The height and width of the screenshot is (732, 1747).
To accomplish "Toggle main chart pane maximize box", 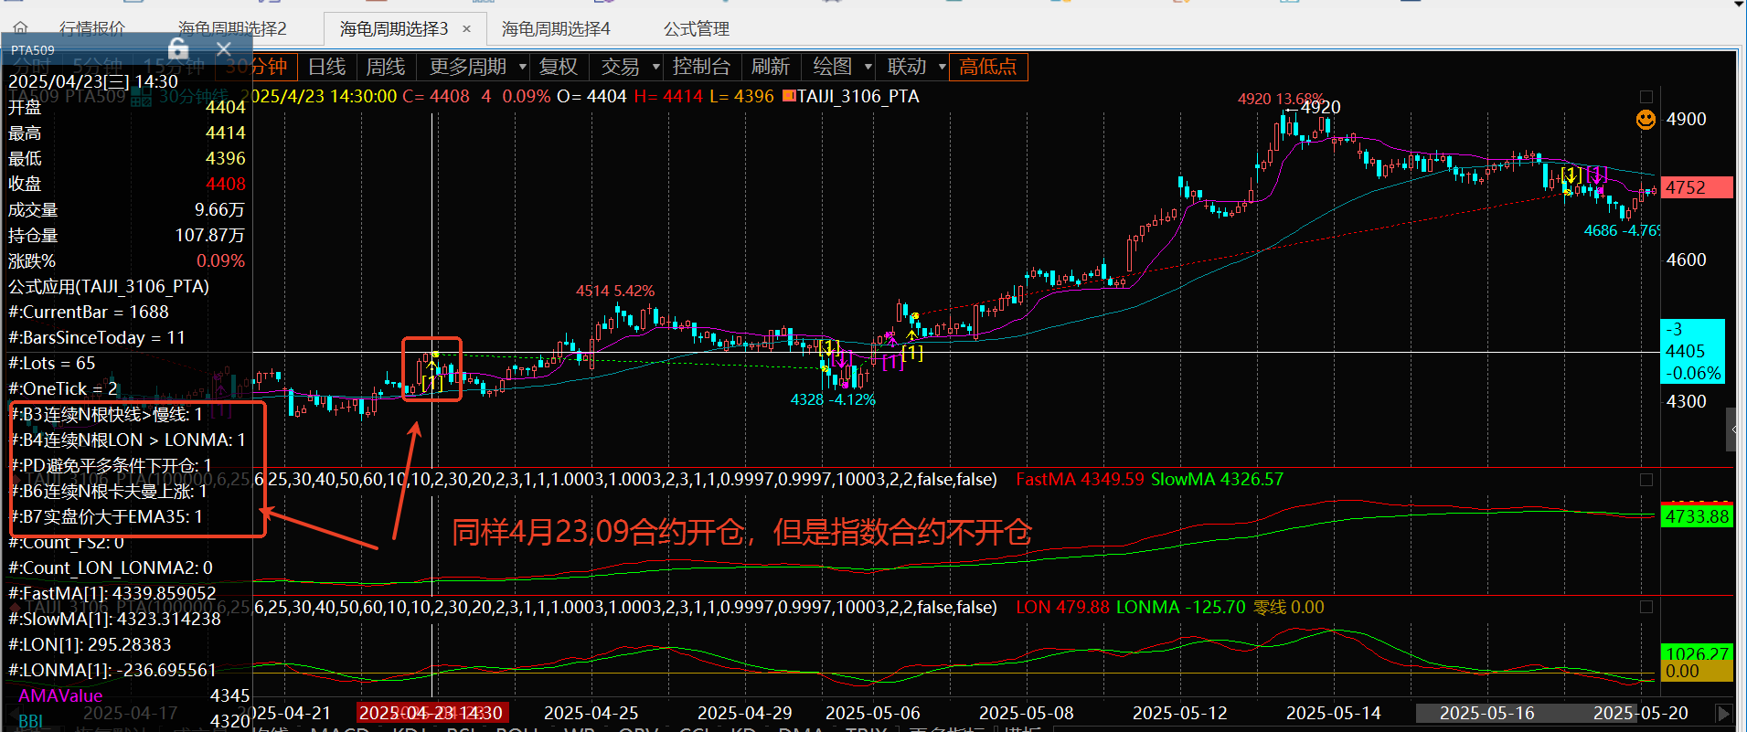I will click(x=1646, y=96).
